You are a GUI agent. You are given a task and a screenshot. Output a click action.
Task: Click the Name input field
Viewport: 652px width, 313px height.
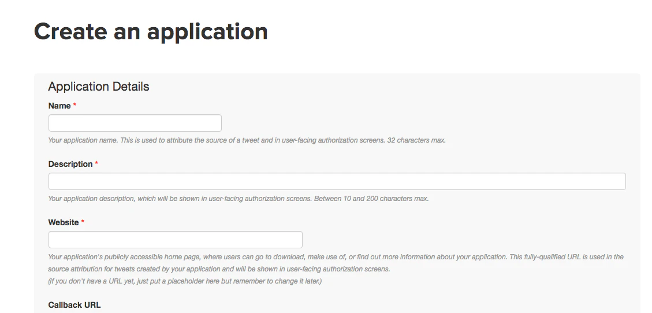tap(135, 123)
